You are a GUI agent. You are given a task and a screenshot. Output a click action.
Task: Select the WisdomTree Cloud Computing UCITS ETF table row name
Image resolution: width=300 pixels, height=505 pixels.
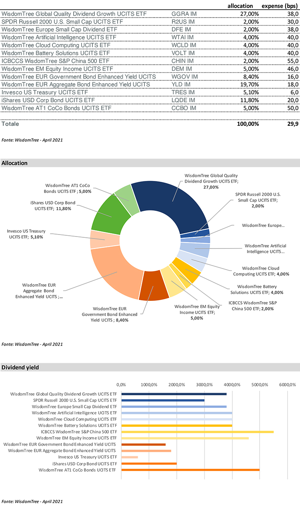pos(56,45)
